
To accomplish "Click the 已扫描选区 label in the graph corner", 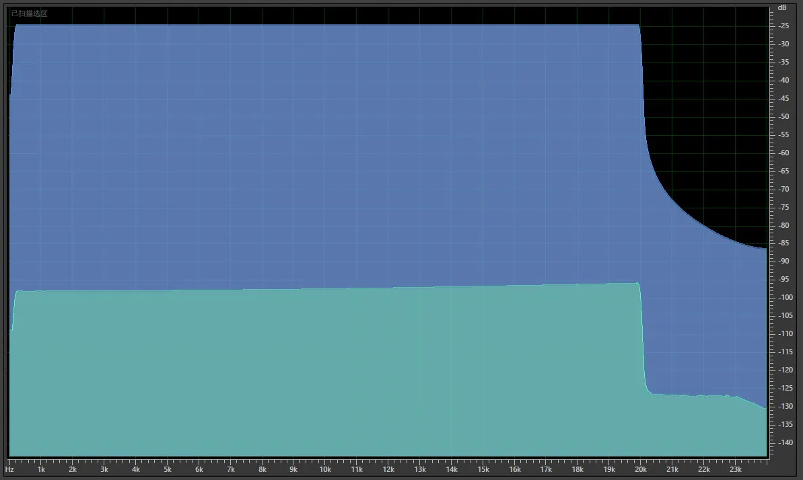I will 29,14.
